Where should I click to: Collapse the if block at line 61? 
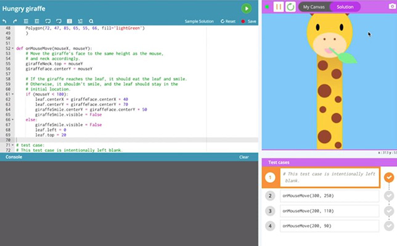pyautogui.click(x=13, y=94)
